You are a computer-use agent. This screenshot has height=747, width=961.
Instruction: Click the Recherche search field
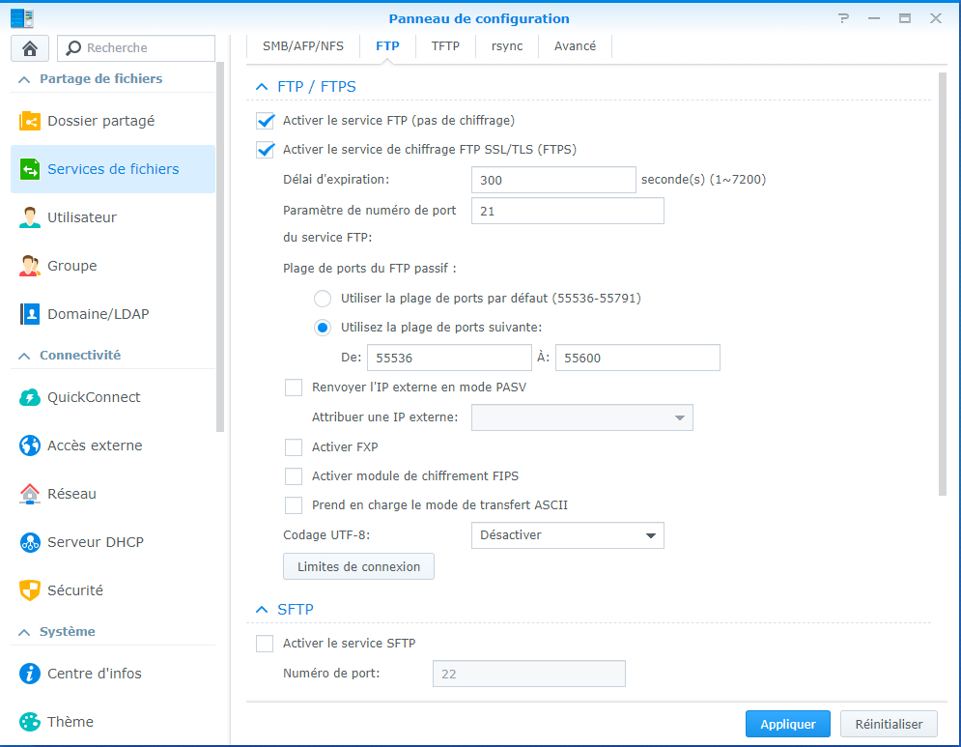[x=136, y=48]
